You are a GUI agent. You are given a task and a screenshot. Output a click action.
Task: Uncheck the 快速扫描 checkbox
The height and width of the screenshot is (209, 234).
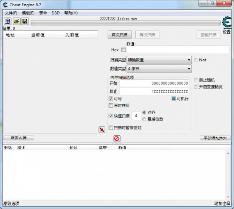111,116
